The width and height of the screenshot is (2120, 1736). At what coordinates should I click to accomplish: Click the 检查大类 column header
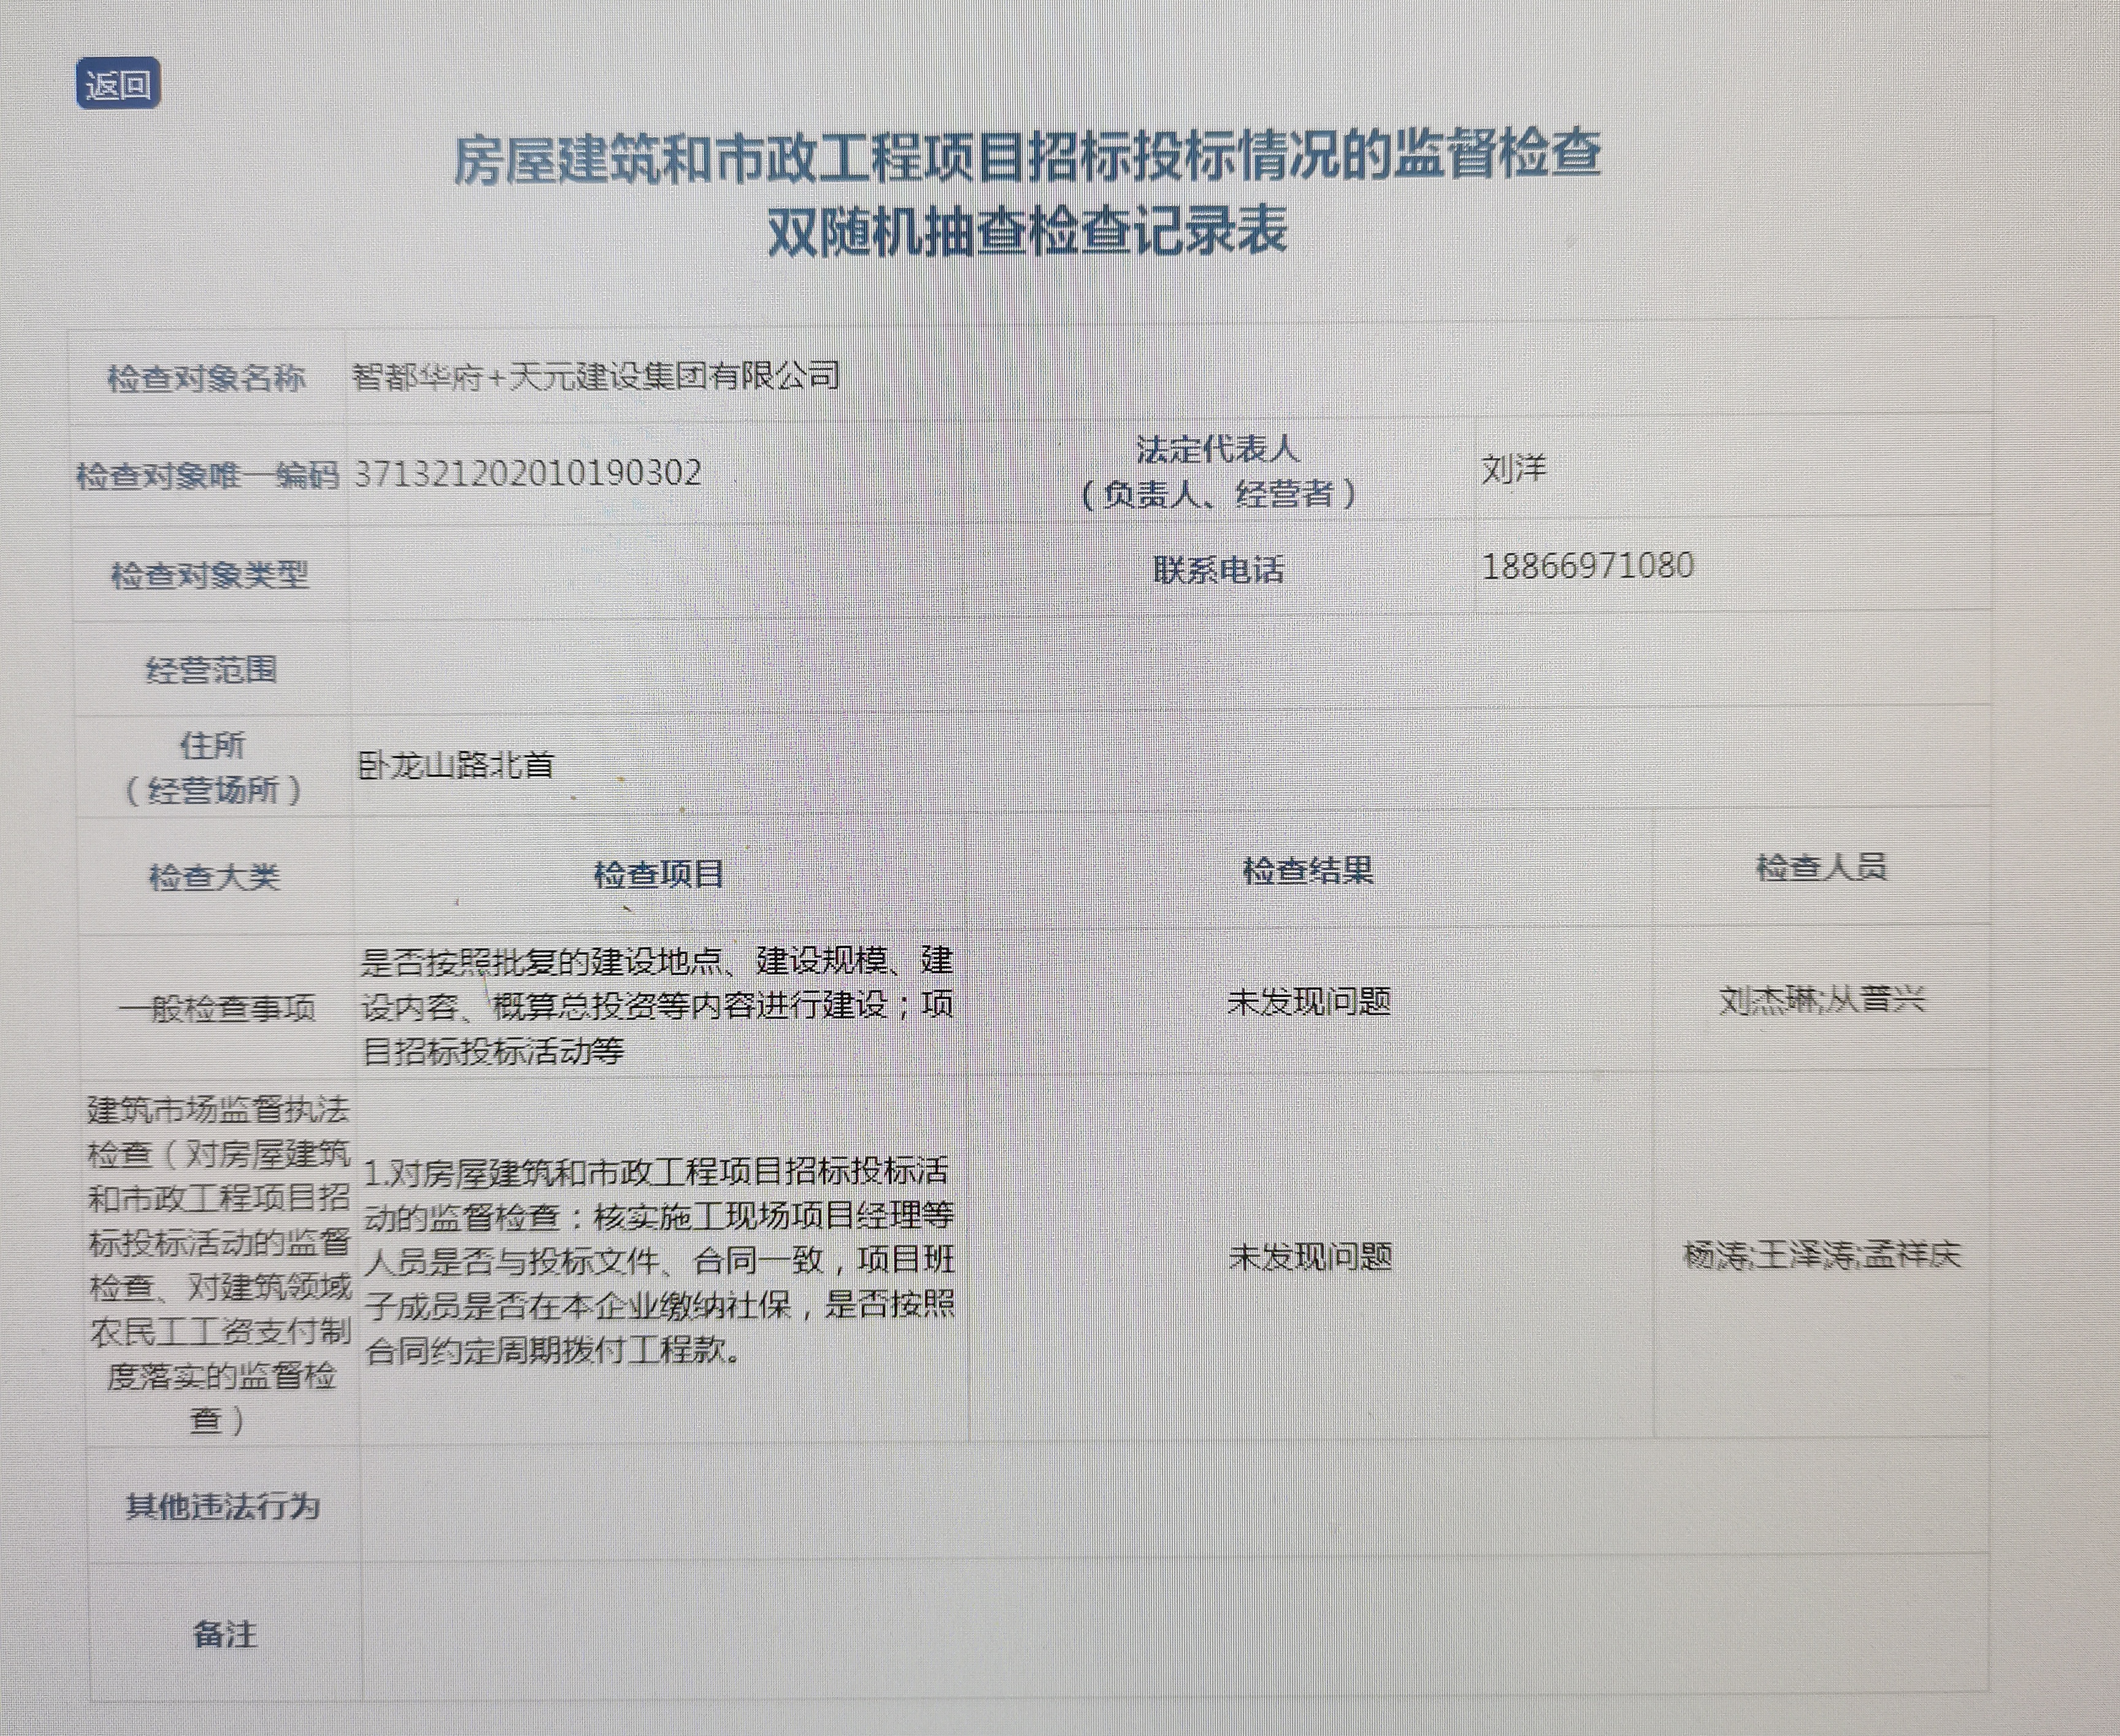click(x=214, y=877)
